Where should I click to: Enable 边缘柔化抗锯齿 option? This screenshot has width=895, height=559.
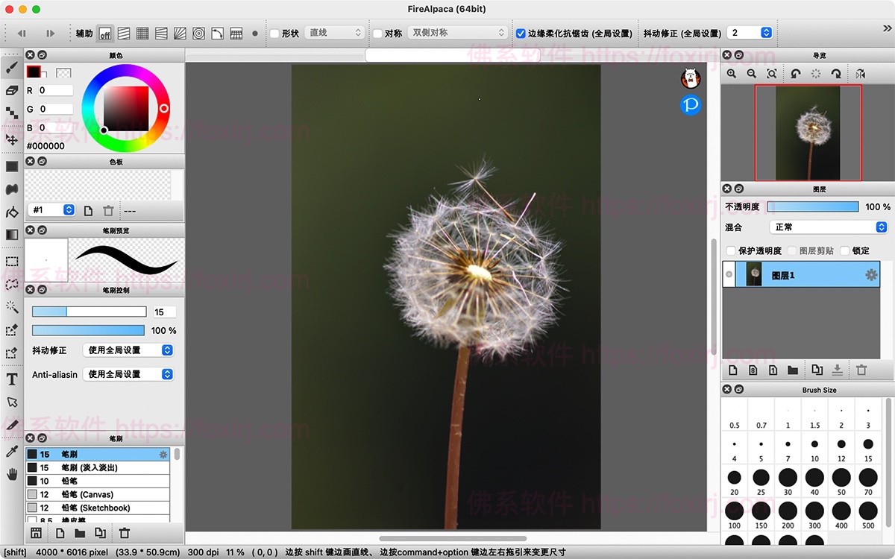tap(520, 32)
